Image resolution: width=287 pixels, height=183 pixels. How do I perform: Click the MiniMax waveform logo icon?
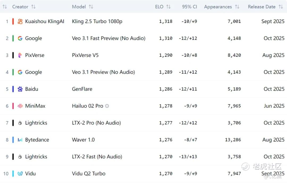(x=20, y=106)
